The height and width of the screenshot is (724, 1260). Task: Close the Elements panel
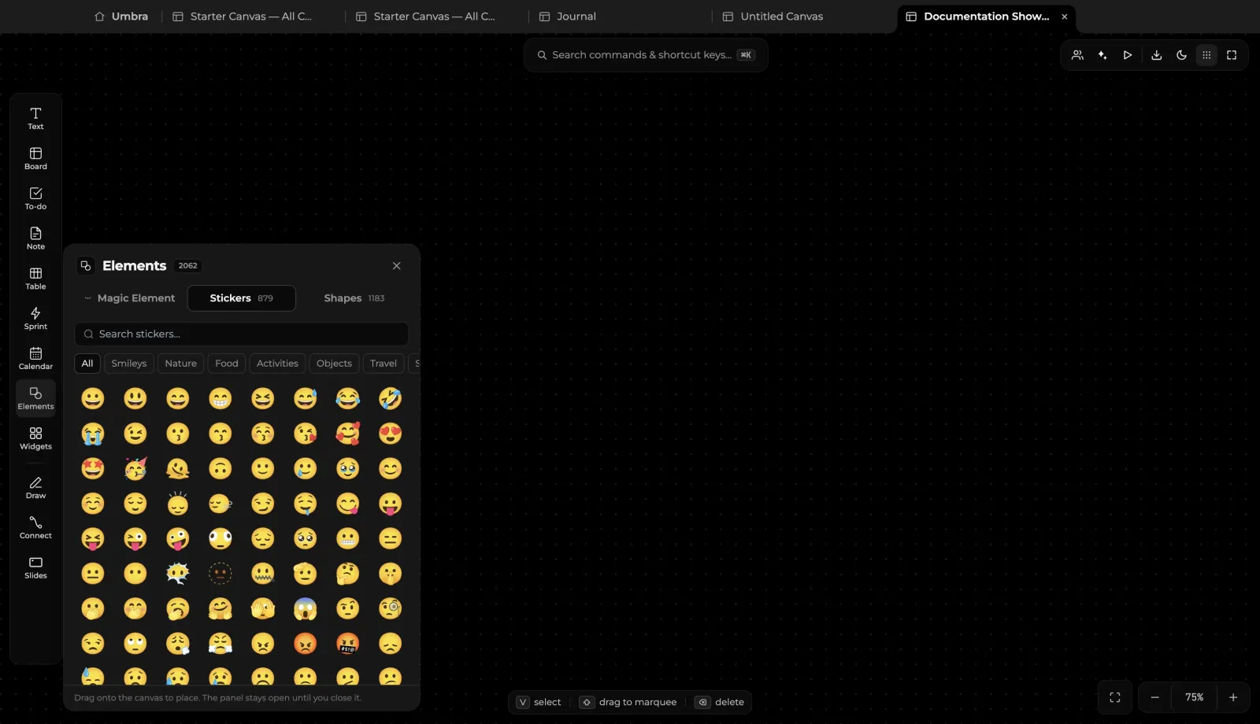click(x=396, y=266)
